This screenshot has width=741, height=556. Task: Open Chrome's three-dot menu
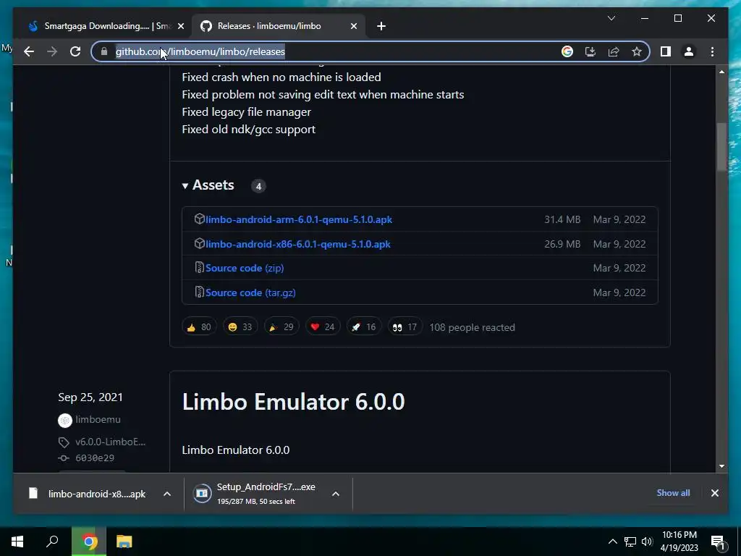coord(712,51)
